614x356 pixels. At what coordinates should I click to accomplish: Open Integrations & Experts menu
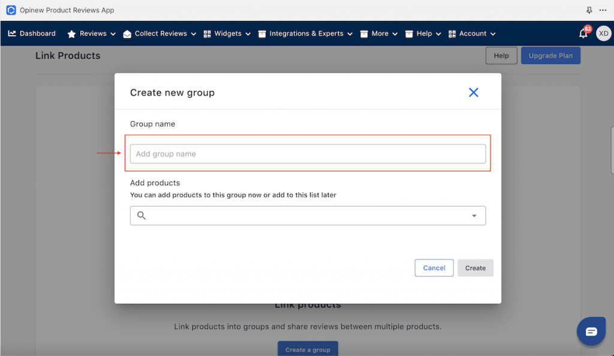305,34
